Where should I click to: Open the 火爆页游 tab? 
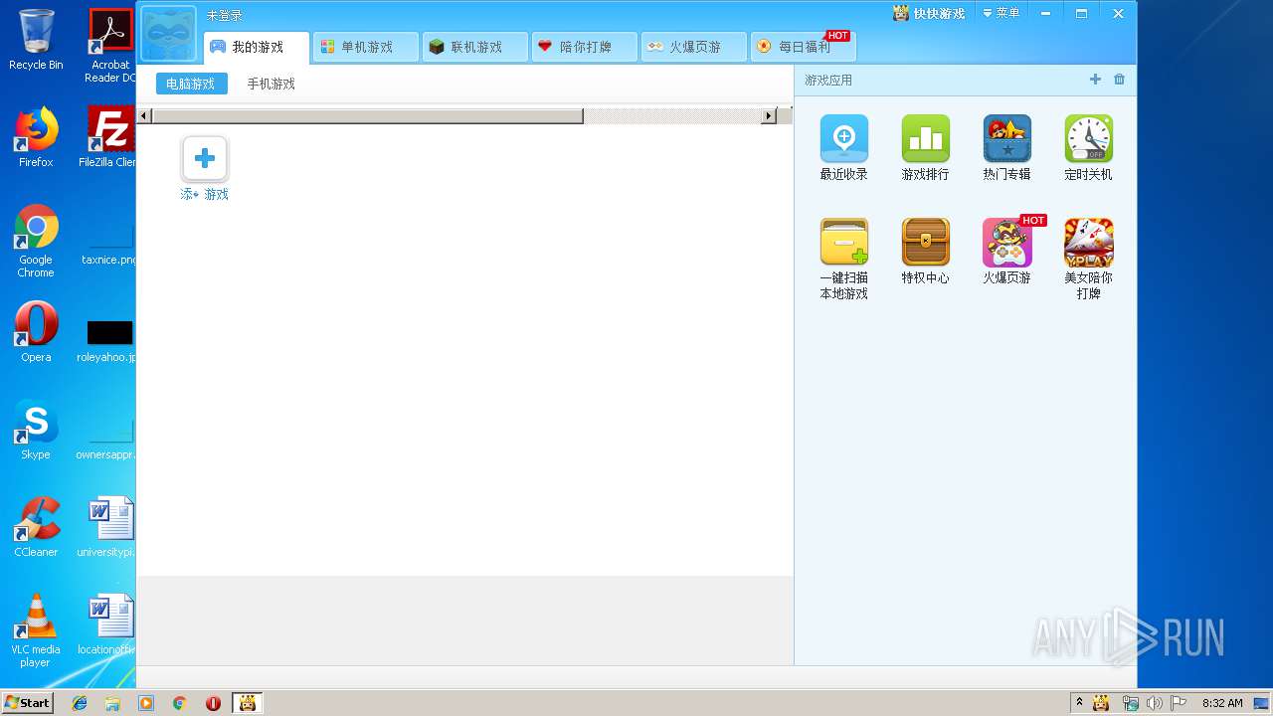[693, 47]
